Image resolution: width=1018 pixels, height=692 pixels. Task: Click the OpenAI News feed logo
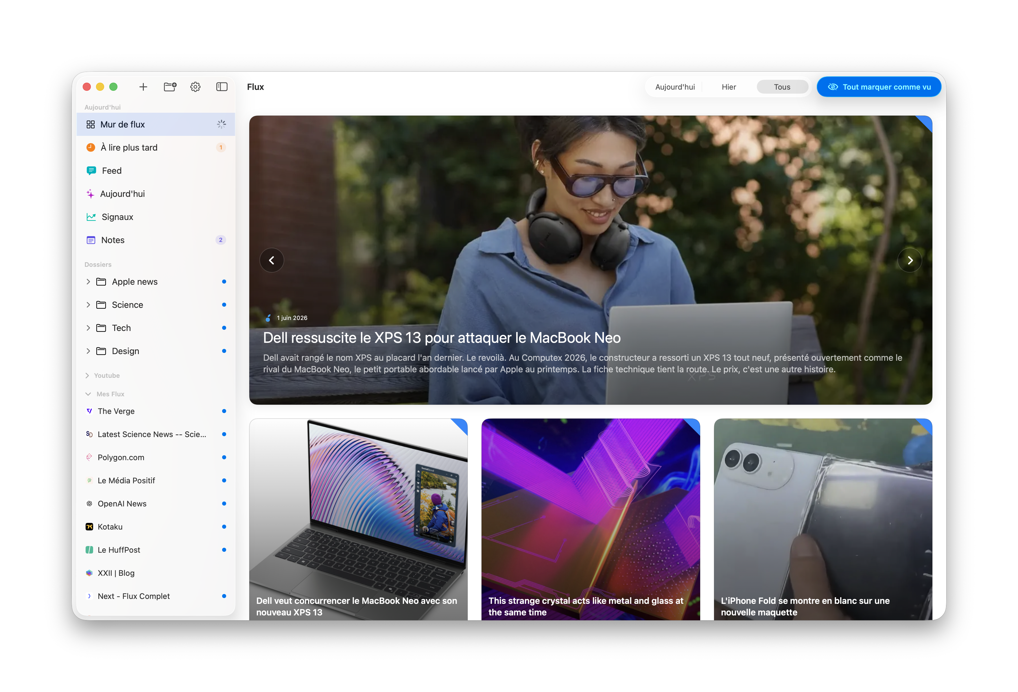tap(89, 504)
